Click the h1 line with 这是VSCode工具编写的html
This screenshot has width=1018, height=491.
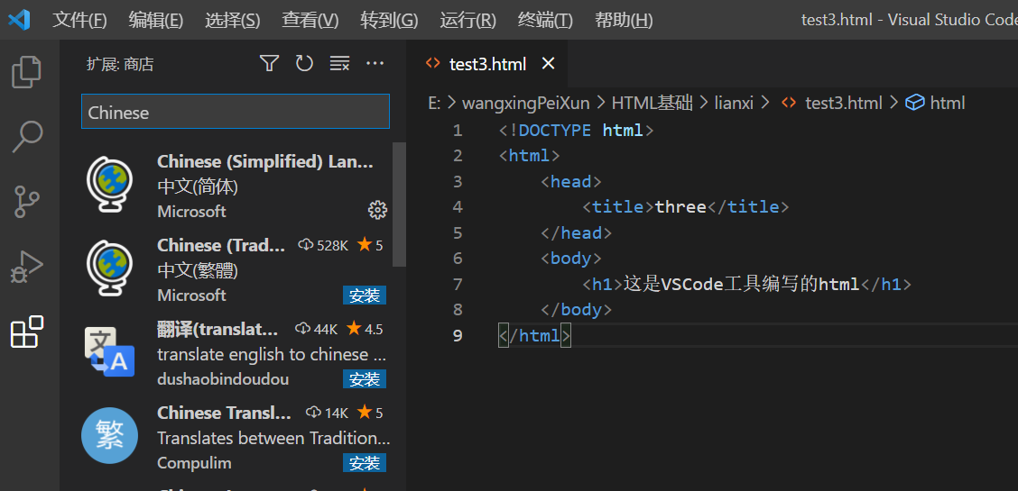point(747,284)
